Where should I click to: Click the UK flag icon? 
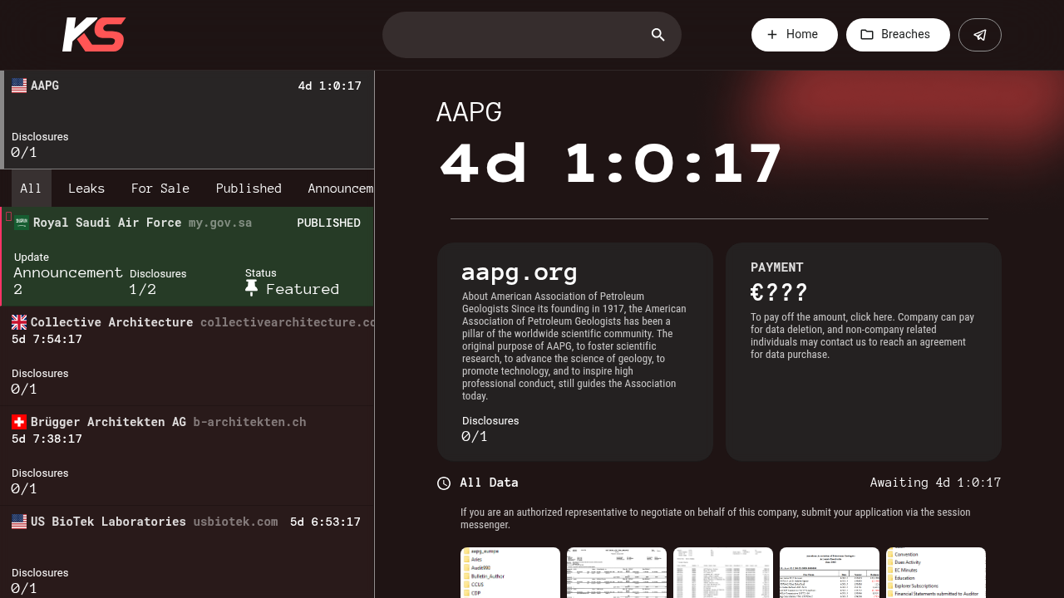(x=19, y=322)
